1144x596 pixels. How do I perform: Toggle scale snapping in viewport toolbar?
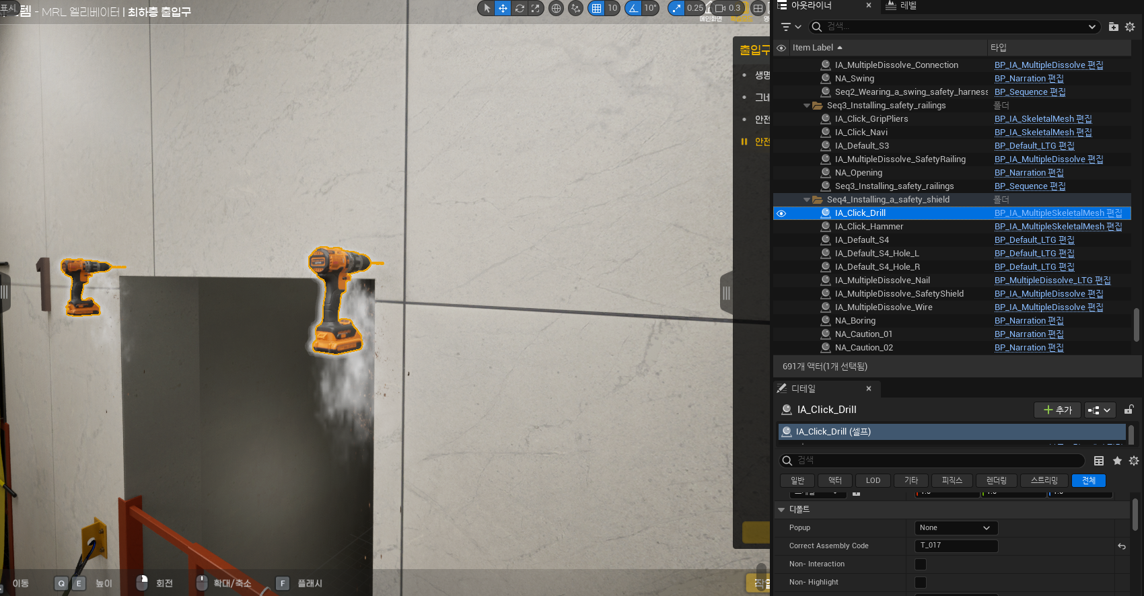pos(676,8)
